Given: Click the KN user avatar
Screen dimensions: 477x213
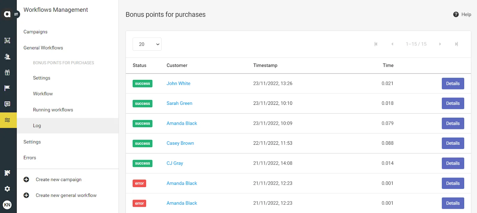Looking at the screenshot, I should 7,205.
